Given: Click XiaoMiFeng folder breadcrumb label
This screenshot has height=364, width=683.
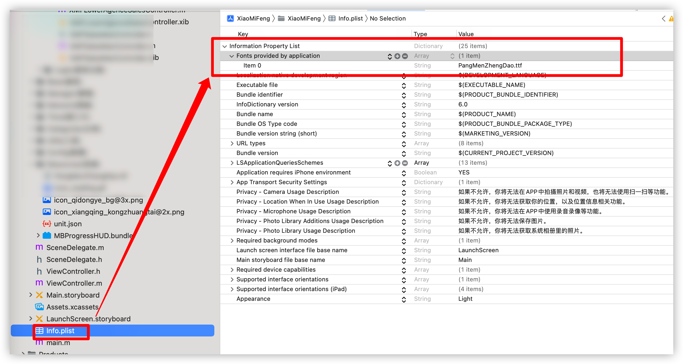Looking at the screenshot, I should click(x=304, y=18).
